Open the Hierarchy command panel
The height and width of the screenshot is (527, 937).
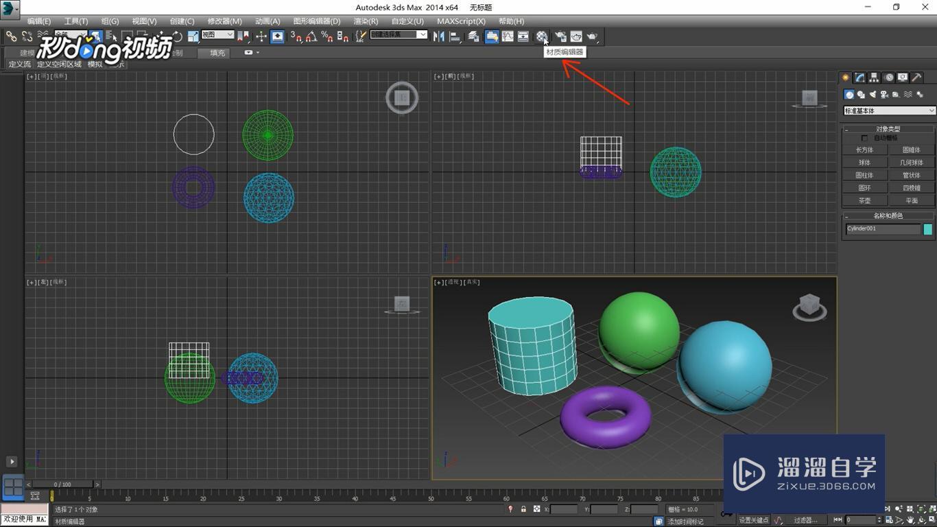(873, 77)
